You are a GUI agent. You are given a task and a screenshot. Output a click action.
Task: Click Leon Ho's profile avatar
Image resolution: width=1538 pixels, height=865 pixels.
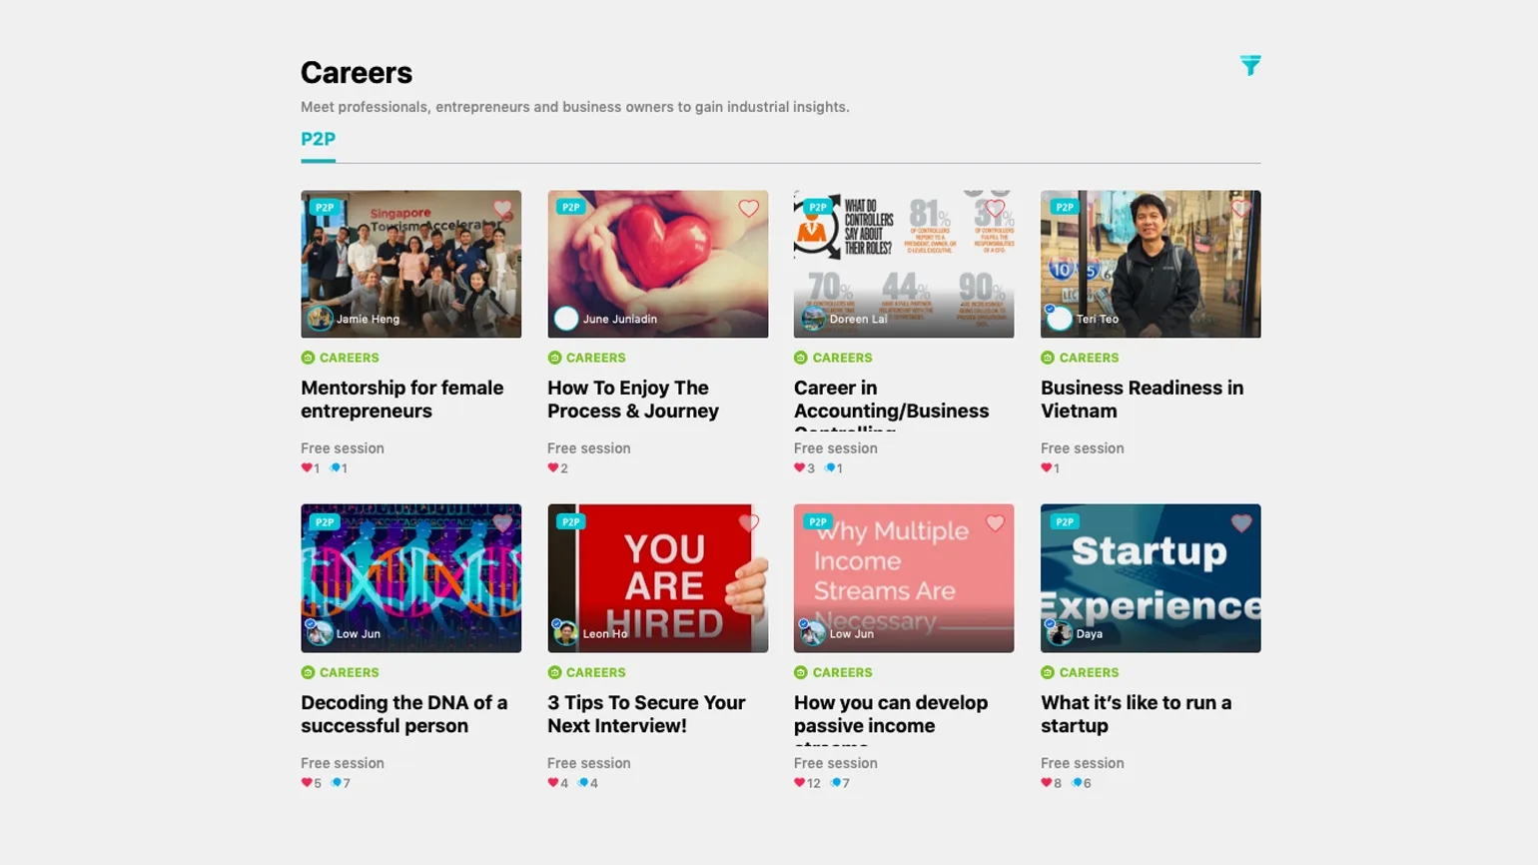coord(566,633)
